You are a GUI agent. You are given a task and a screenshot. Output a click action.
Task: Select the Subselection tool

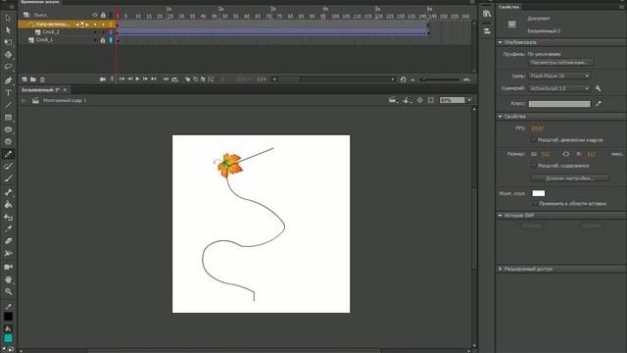point(8,30)
